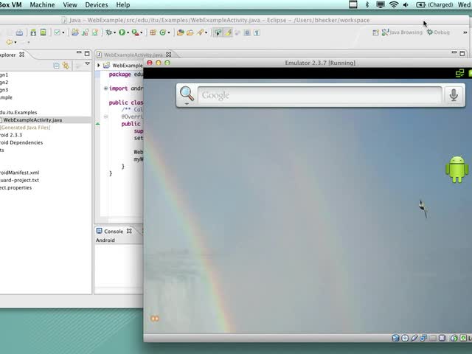Click the hard disk activity icon in VM status bar
Viewport: 472px width, 354px height.
click(395, 338)
